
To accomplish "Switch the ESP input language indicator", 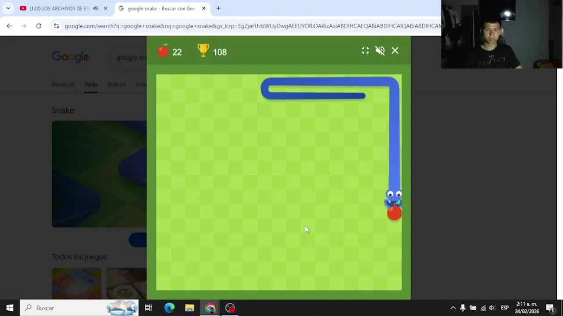I will (x=505, y=308).
